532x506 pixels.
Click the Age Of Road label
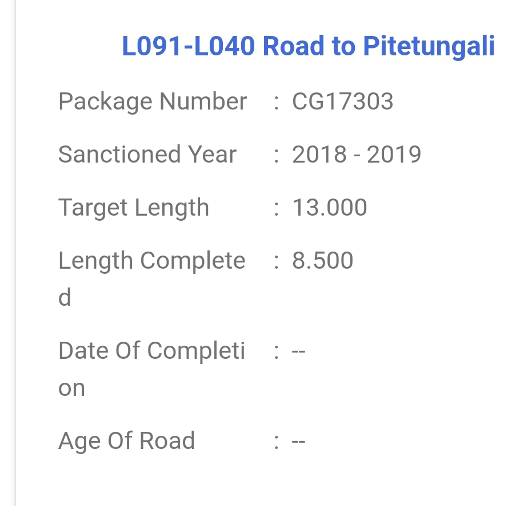tap(127, 441)
